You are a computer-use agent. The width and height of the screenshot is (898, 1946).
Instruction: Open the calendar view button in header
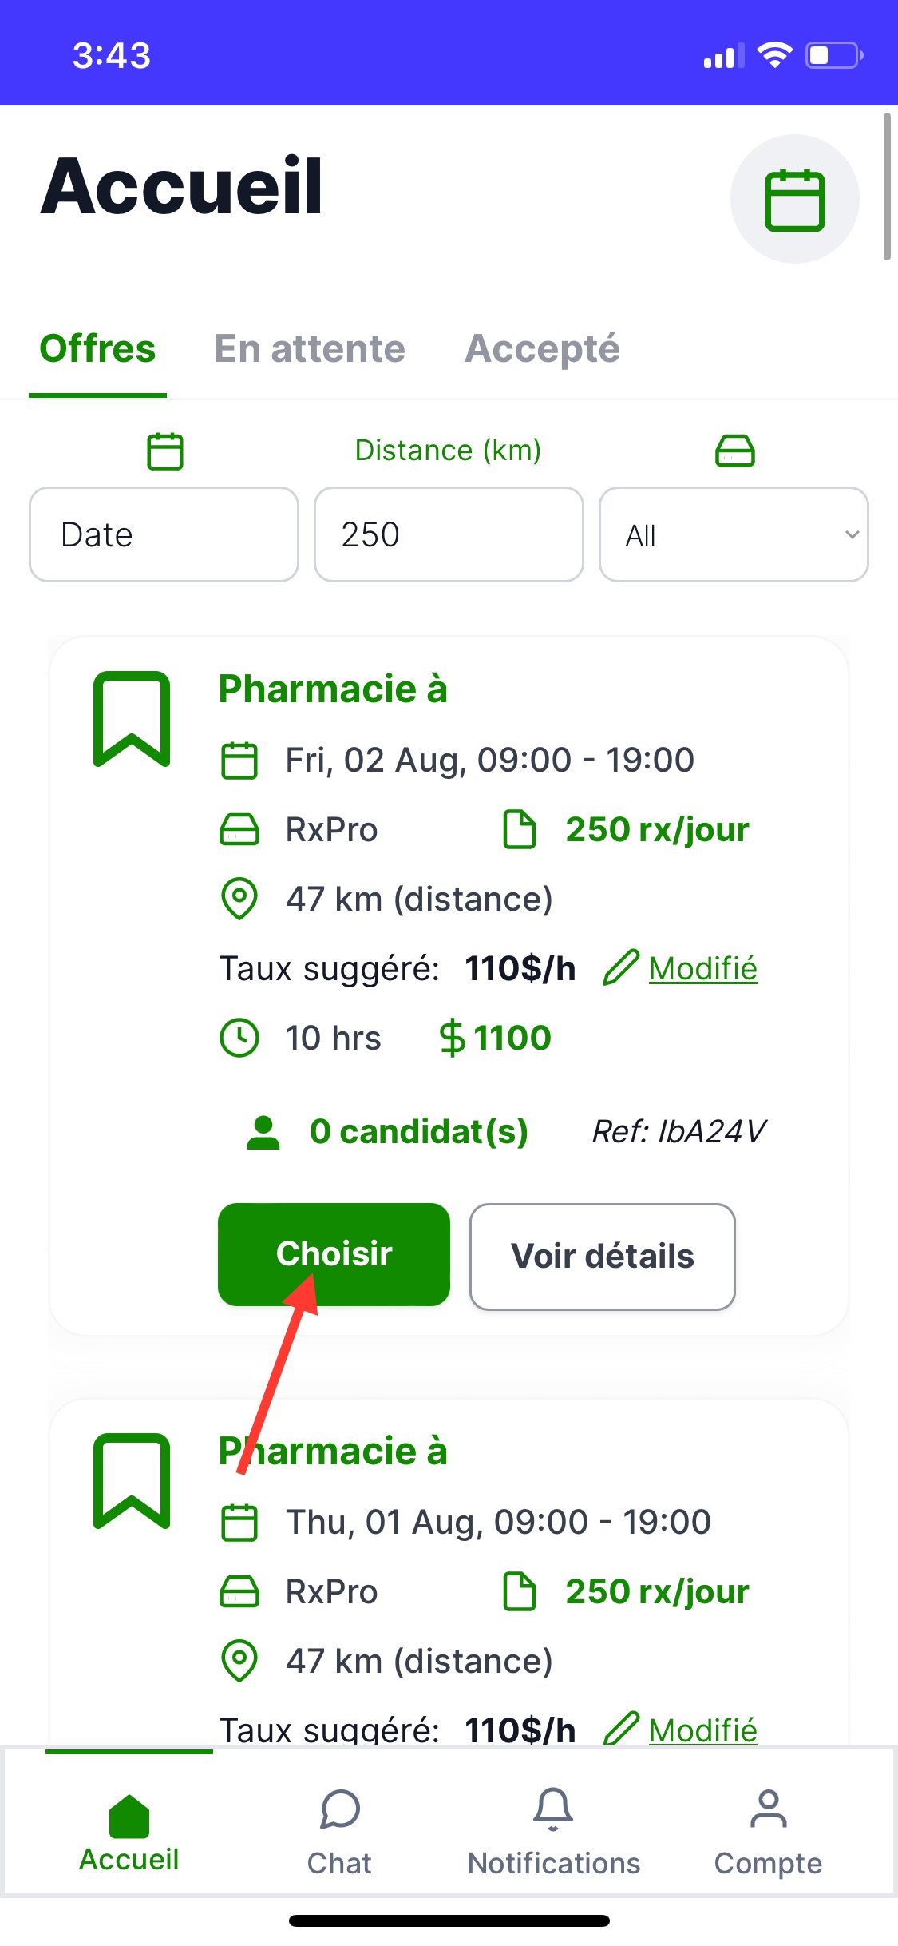coord(794,200)
